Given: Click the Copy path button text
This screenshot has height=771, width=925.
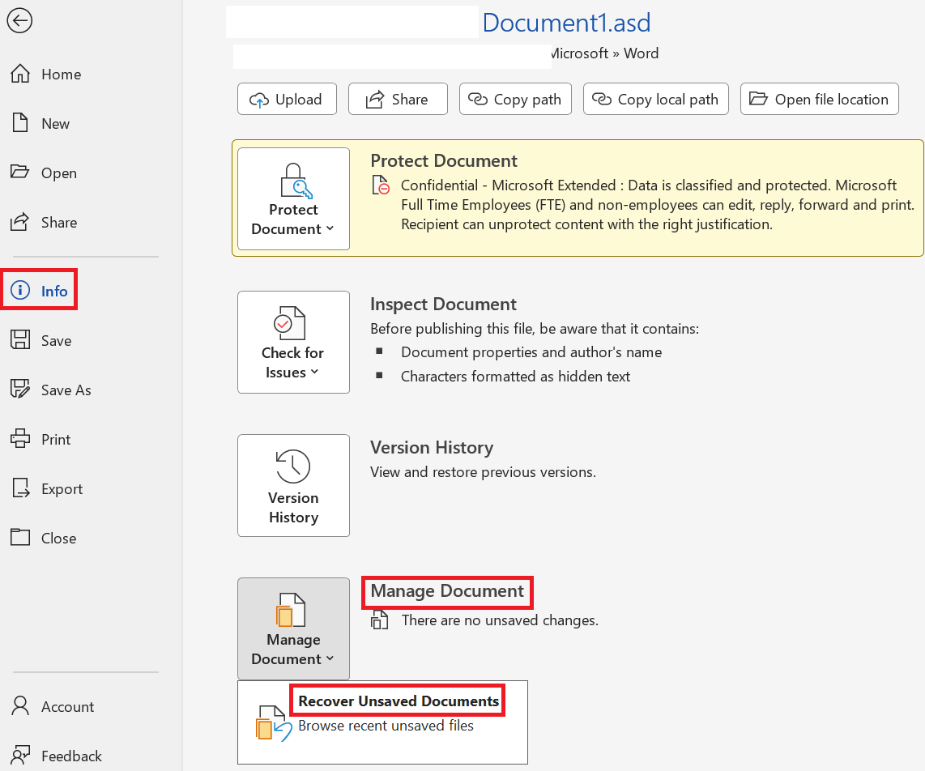Looking at the screenshot, I should click(x=527, y=100).
